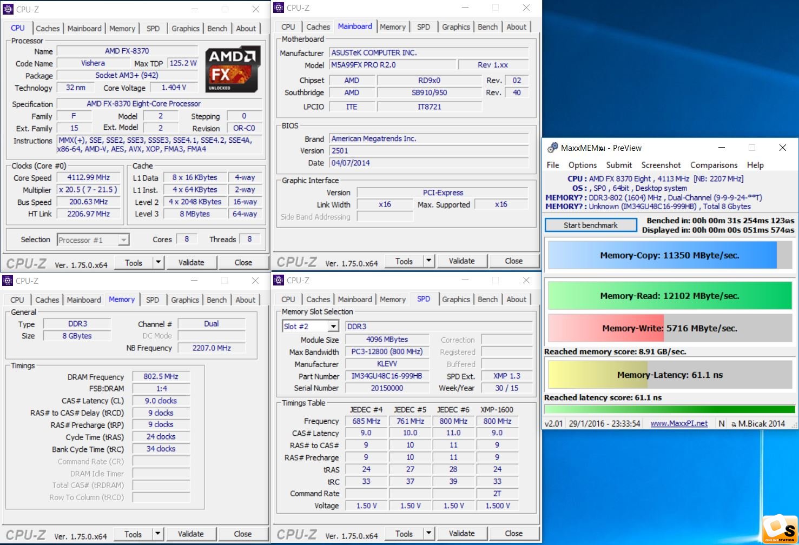Click the CPU-Z app icon in the Memory window title bar
This screenshot has width=799, height=545.
[8, 281]
